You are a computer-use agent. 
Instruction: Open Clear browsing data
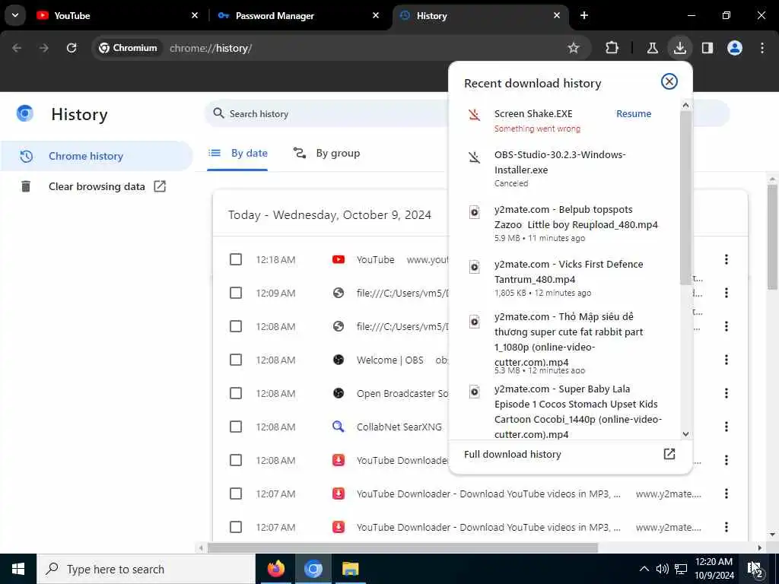point(95,187)
